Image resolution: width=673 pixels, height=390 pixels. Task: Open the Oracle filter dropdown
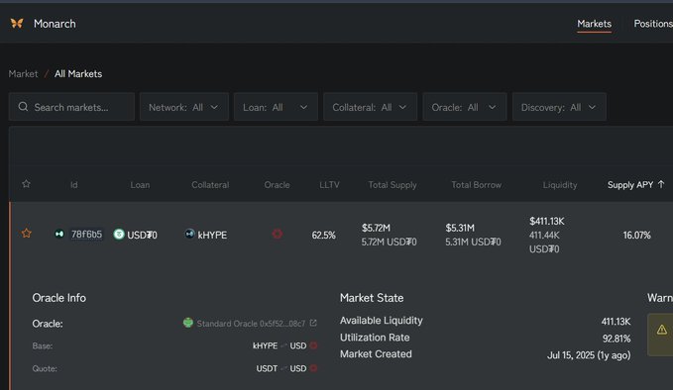pyautogui.click(x=465, y=107)
